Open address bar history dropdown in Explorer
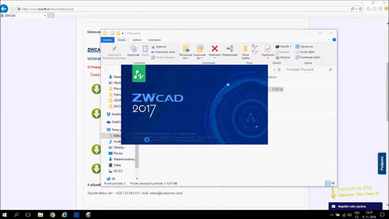Screen dimensions: 389x219 (274, 70)
